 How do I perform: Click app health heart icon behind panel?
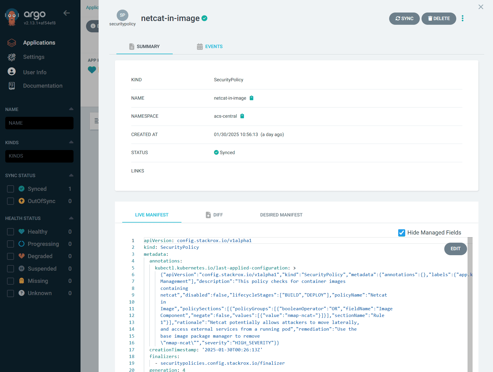coord(92,70)
